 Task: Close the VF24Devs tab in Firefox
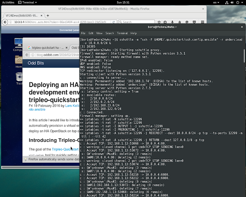click(x=42, y=15)
